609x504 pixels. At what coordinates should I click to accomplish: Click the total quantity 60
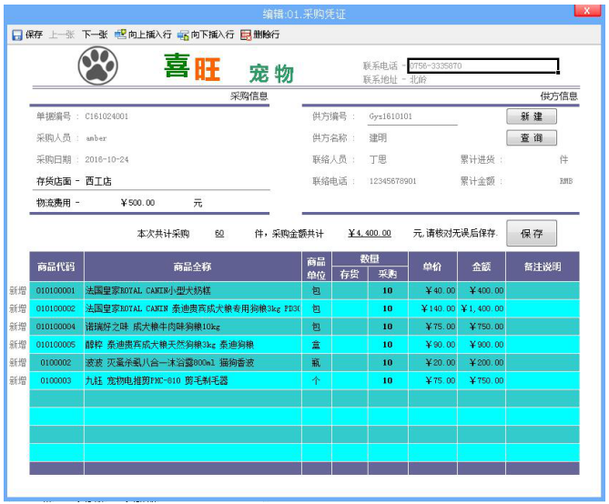[x=219, y=234]
